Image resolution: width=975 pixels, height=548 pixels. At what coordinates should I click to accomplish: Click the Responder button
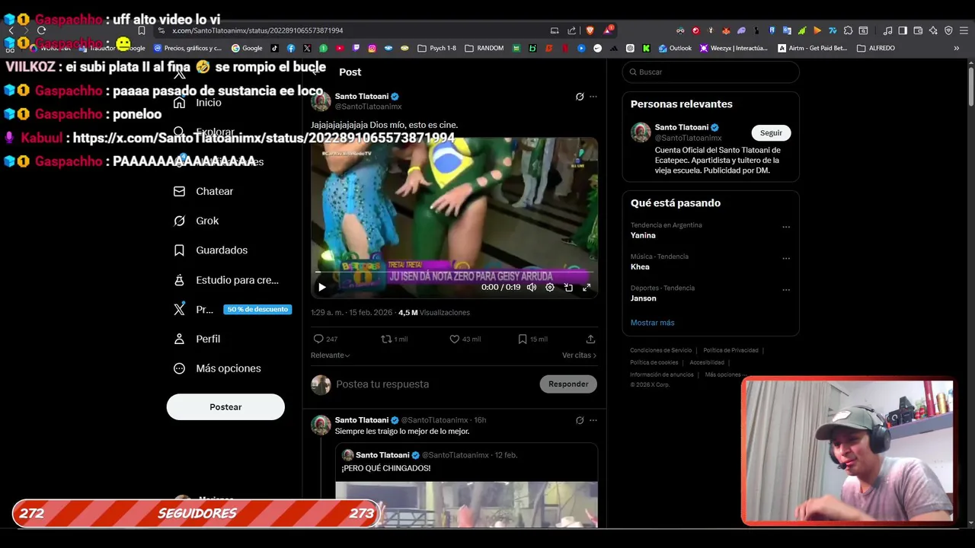click(568, 384)
